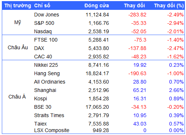Select the All Ordinaries index name

click(50, 82)
